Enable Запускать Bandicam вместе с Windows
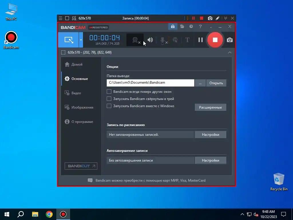The height and width of the screenshot is (220, 293). 109,106
